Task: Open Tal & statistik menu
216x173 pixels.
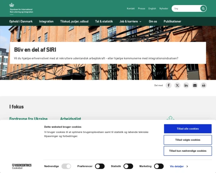Action: (104, 21)
